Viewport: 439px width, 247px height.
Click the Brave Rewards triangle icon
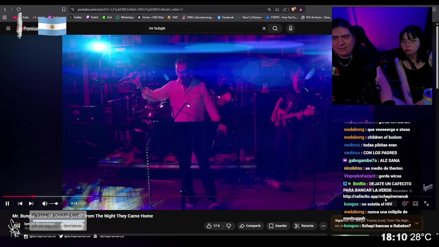[x=300, y=9]
